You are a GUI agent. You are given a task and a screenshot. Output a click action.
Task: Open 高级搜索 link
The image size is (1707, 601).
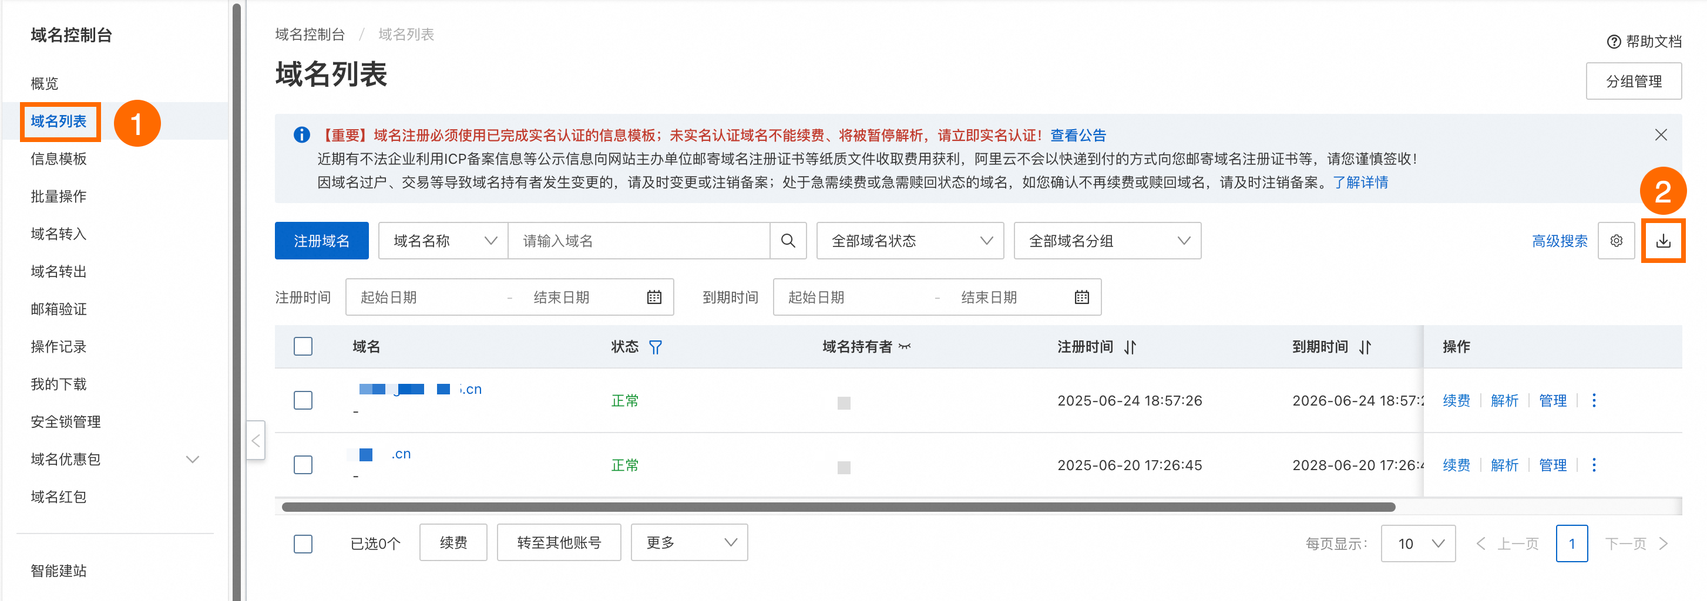(x=1559, y=241)
